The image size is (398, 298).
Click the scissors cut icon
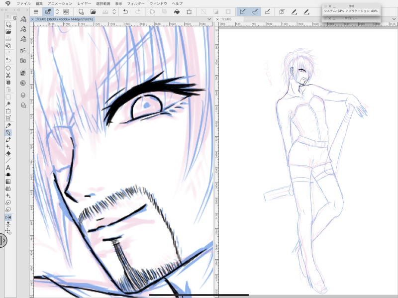pos(8,75)
